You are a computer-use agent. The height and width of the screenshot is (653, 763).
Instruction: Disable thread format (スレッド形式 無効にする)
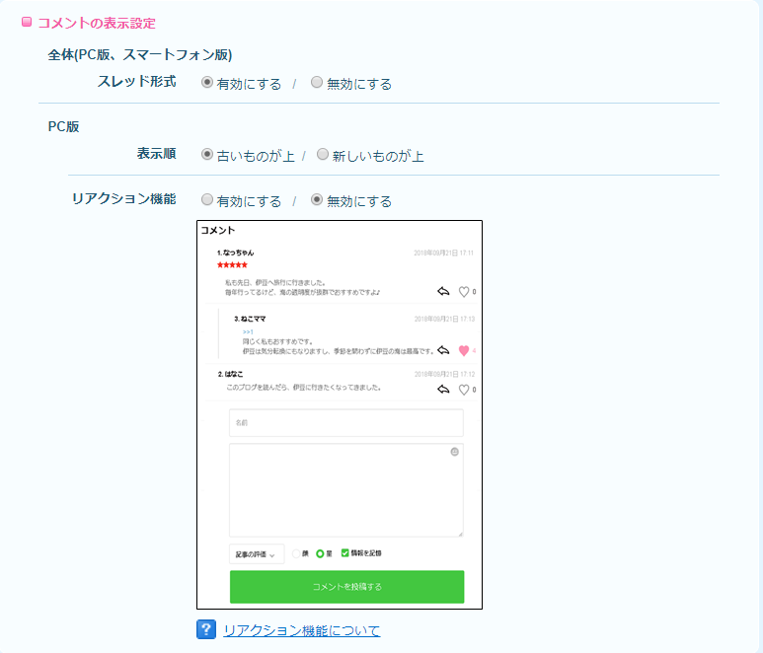(x=317, y=82)
